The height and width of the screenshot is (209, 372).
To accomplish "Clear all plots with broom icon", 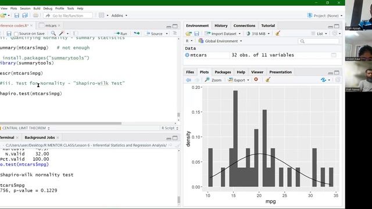I will point(268,80).
